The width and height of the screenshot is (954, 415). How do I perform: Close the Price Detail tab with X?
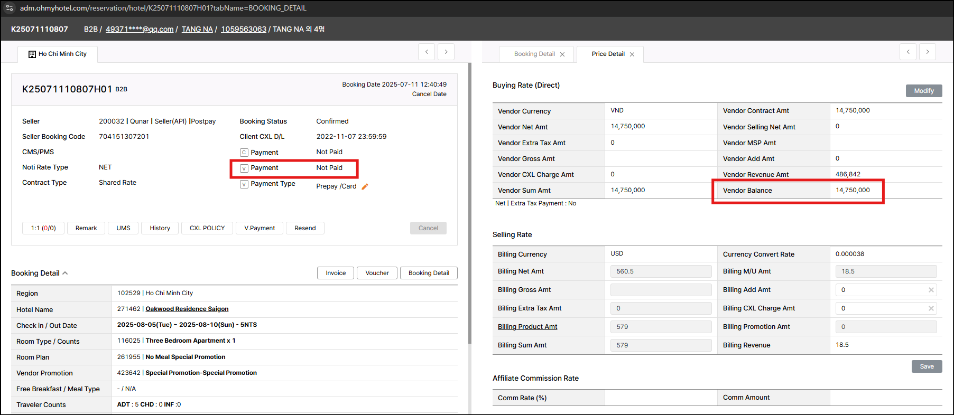[632, 54]
